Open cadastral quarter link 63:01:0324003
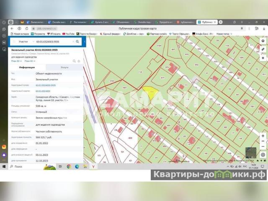 point(43,91)
